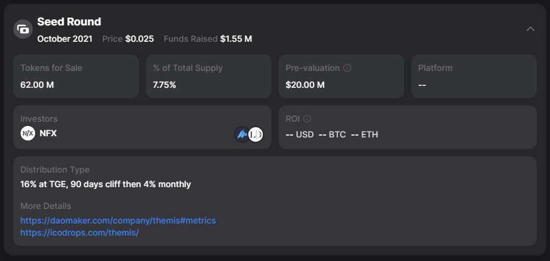Click the Distribution Type vesting text
This screenshot has height=261, width=550.
pyautogui.click(x=105, y=184)
